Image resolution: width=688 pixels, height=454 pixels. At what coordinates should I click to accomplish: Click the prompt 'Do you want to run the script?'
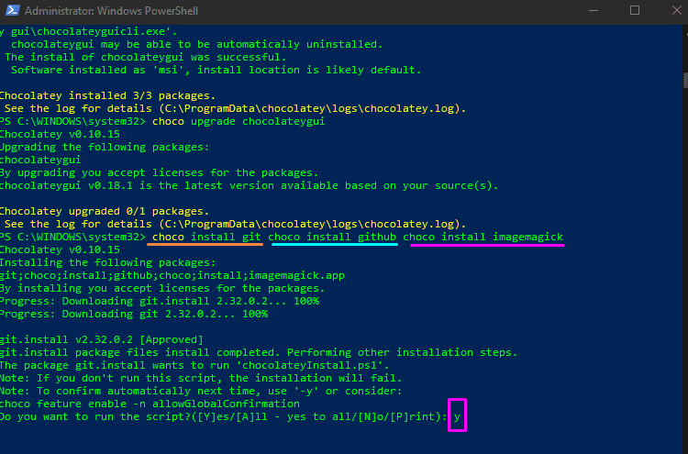point(223,416)
